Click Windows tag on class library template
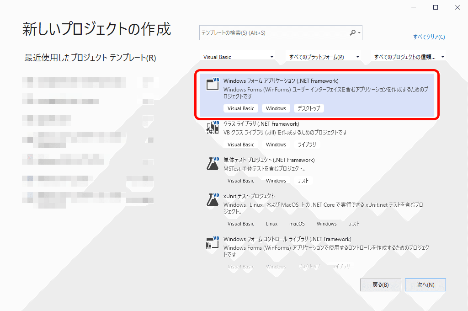 276,145
